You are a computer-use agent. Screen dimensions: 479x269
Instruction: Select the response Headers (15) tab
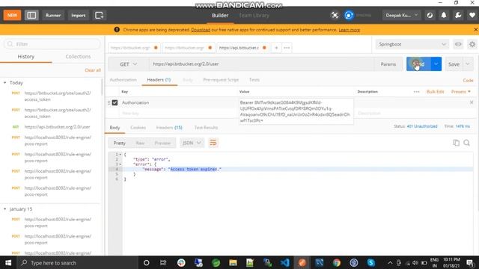[x=169, y=128]
